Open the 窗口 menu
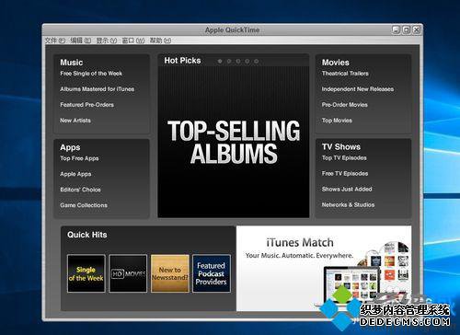Image resolution: width=460 pixels, height=335 pixels. [x=133, y=40]
